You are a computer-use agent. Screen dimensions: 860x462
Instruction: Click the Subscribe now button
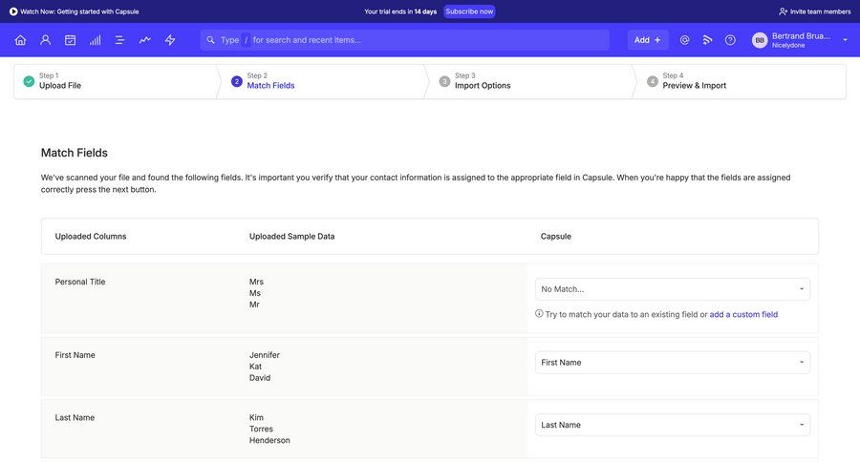tap(469, 11)
